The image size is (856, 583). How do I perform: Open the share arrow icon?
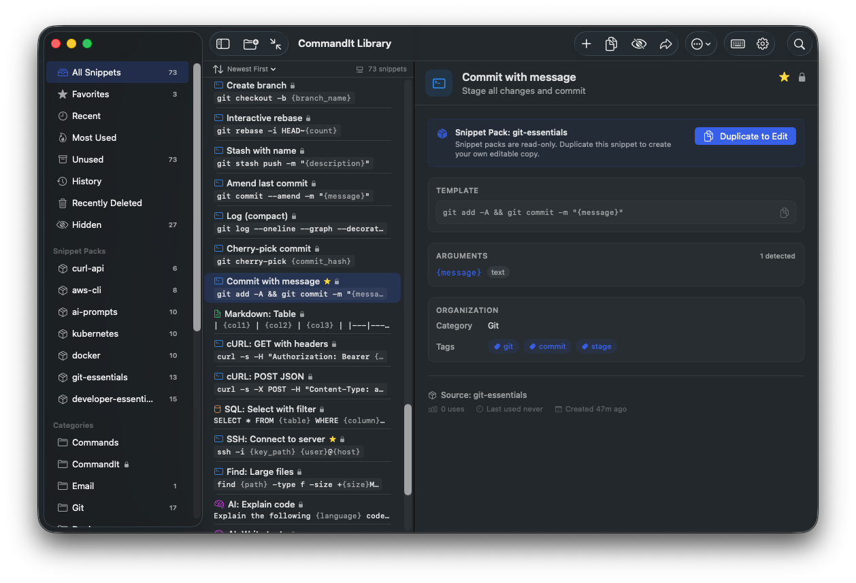665,44
